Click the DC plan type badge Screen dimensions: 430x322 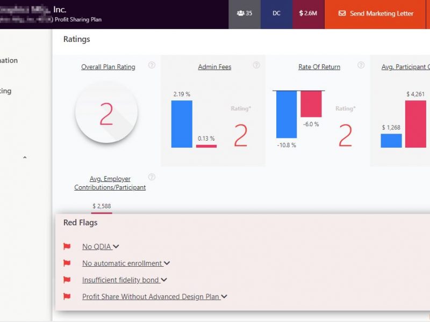tap(276, 13)
